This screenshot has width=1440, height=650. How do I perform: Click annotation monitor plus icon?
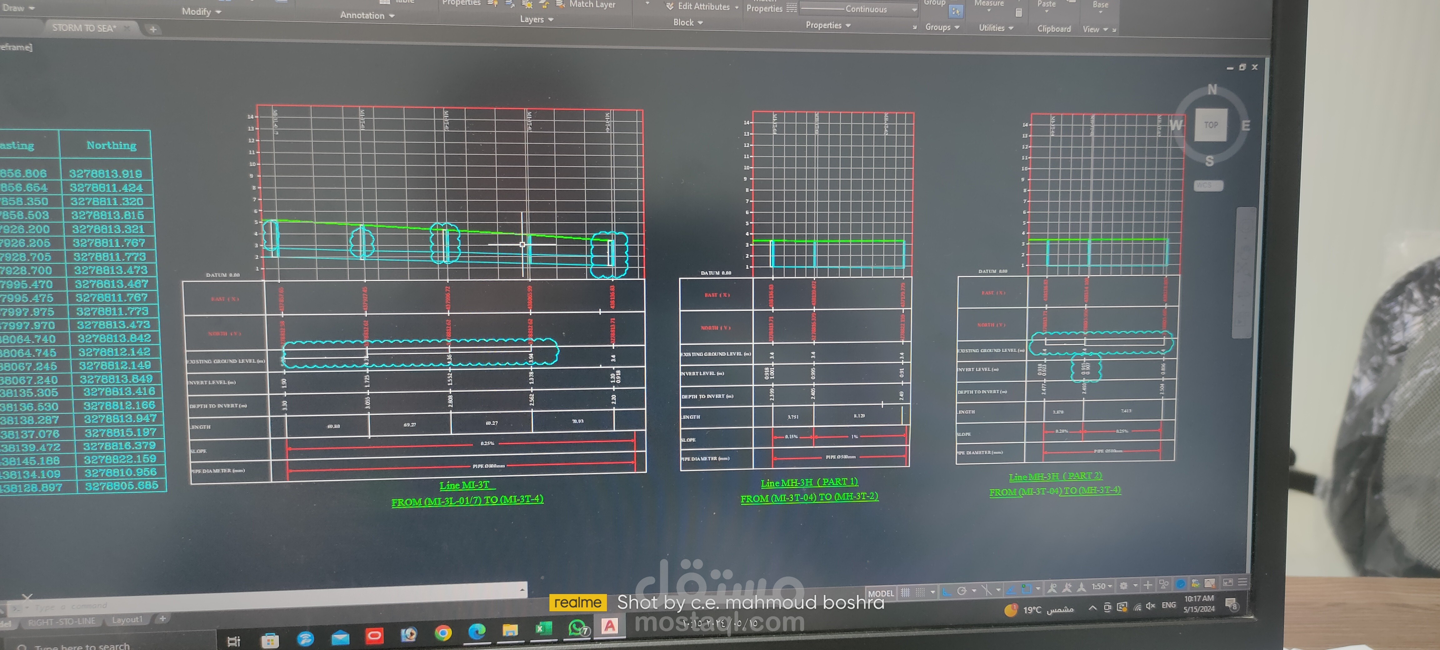(x=1147, y=585)
